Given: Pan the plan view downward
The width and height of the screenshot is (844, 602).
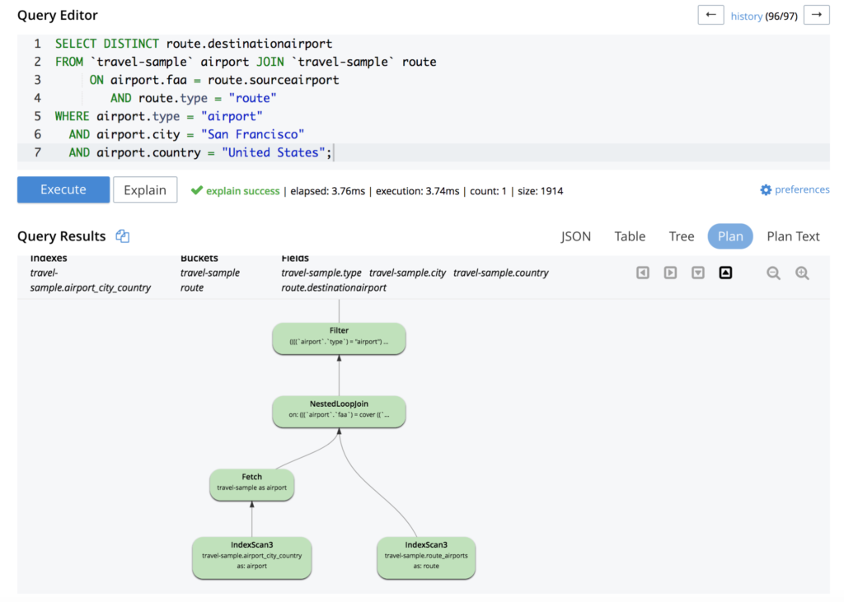Looking at the screenshot, I should click(x=698, y=273).
